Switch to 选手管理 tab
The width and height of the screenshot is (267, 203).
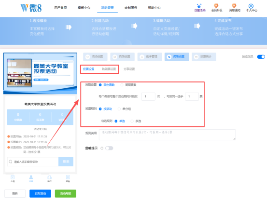150,56
